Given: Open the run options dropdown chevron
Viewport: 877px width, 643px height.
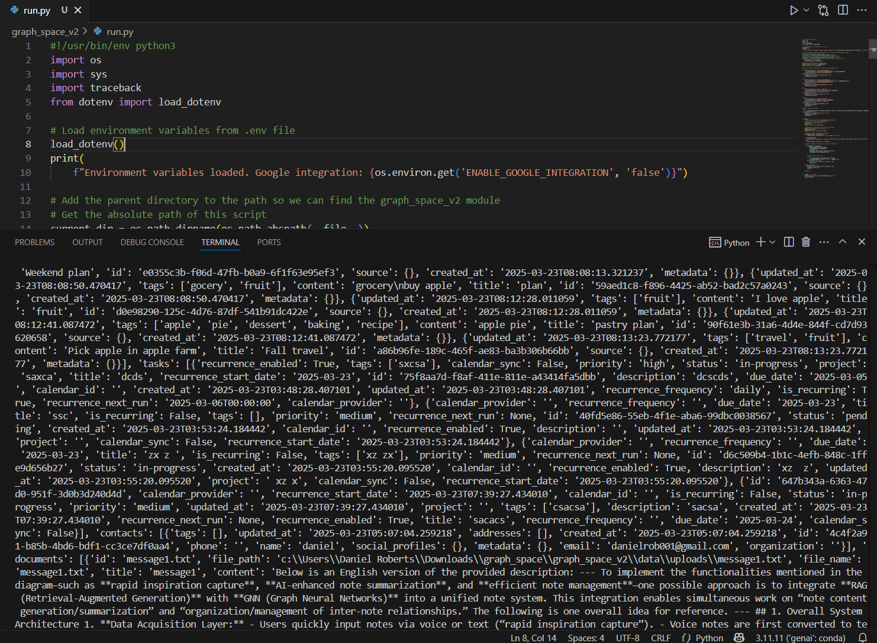Looking at the screenshot, I should click(806, 10).
